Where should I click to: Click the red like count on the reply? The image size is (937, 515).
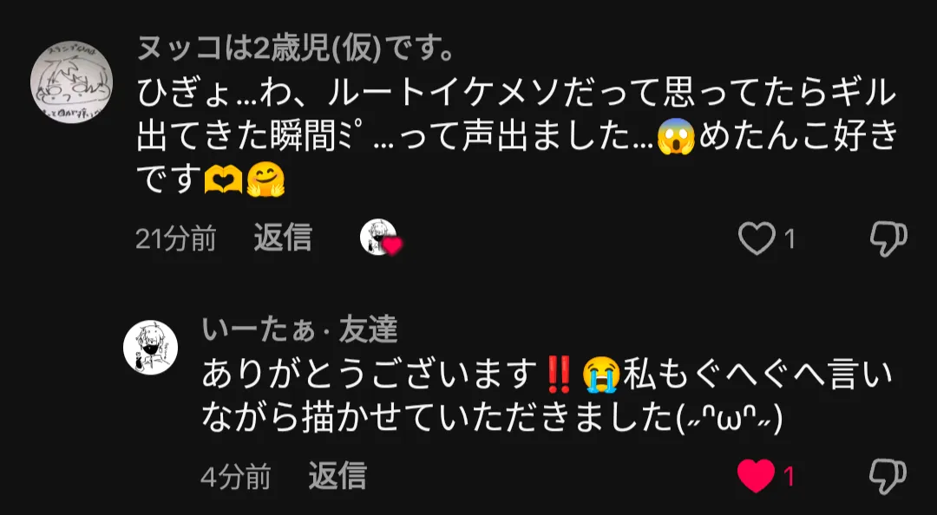(x=790, y=478)
